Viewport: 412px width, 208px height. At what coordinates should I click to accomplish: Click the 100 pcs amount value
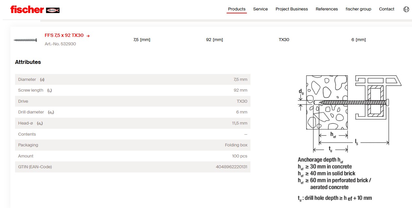[240, 156]
